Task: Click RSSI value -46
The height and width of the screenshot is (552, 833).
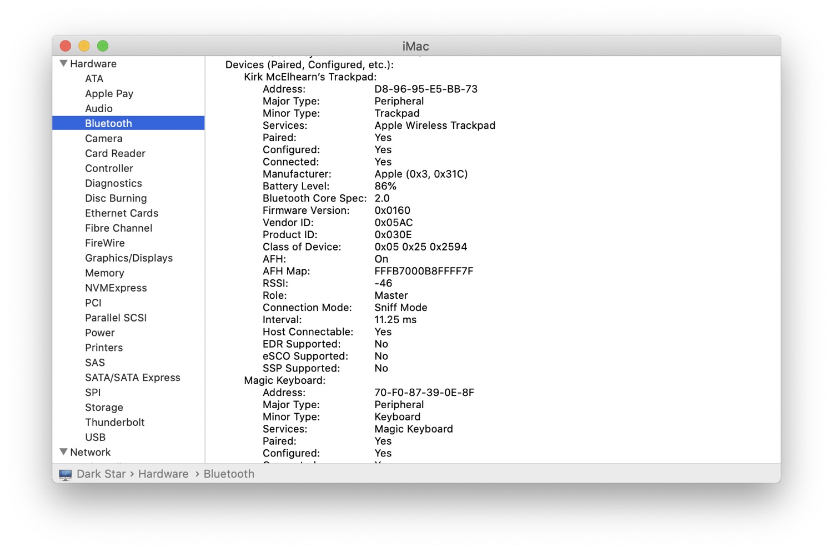Action: point(383,284)
